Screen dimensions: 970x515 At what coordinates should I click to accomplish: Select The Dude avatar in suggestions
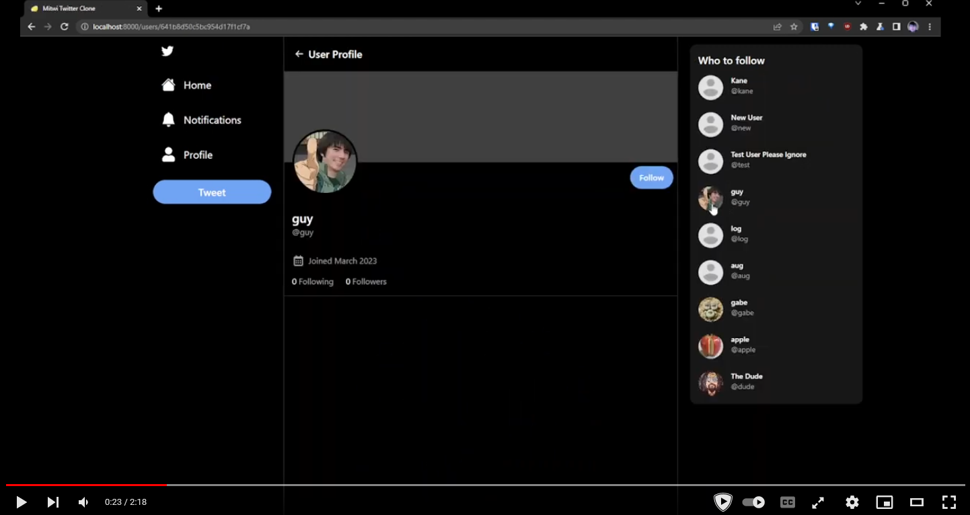(x=710, y=383)
